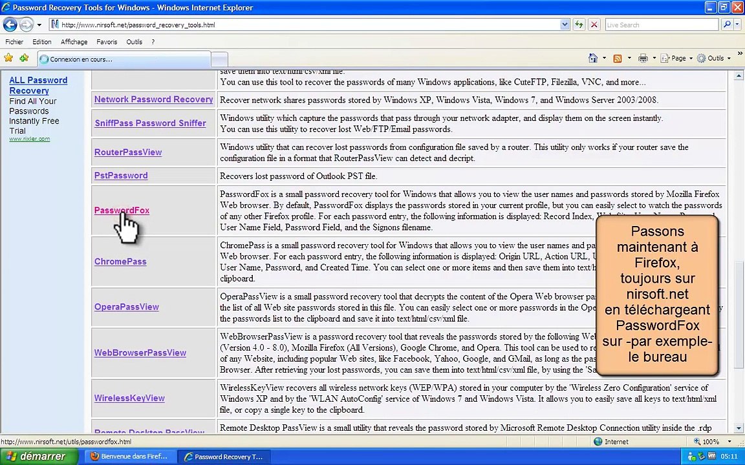
Task: Click the page scrollbar down arrow
Action: click(x=739, y=428)
